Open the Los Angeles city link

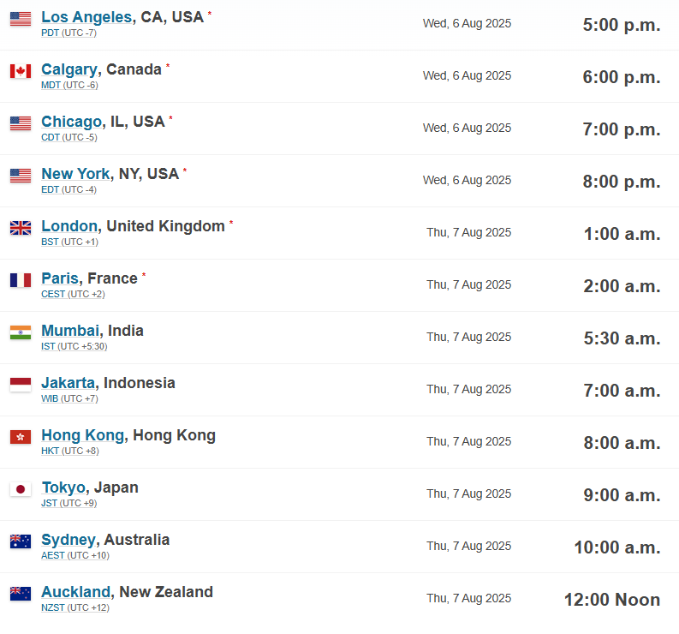click(86, 17)
